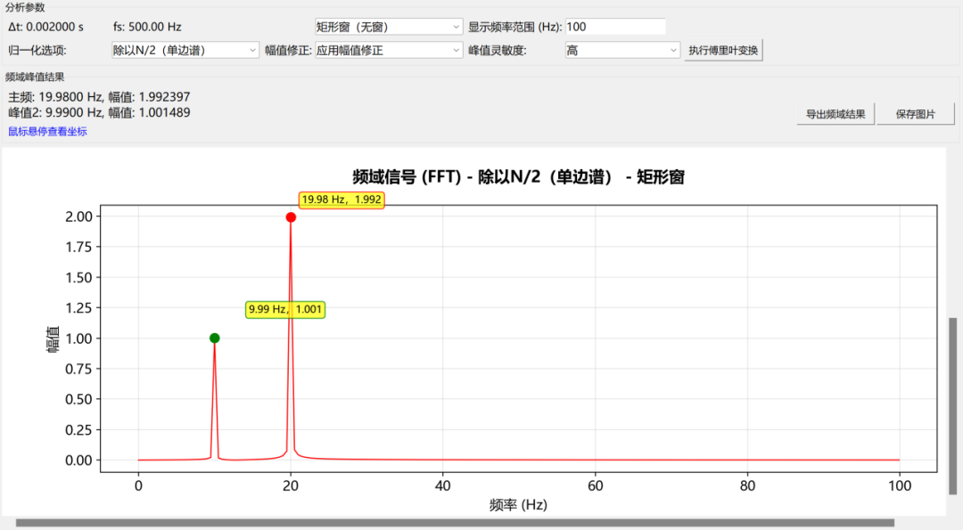Image resolution: width=963 pixels, height=530 pixels.
Task: Expand the 峰值灵敏度 dropdown set to 高
Action: point(622,50)
